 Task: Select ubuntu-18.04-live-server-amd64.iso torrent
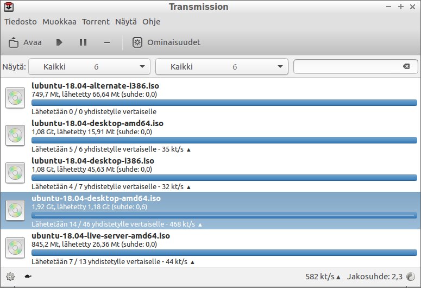point(211,248)
